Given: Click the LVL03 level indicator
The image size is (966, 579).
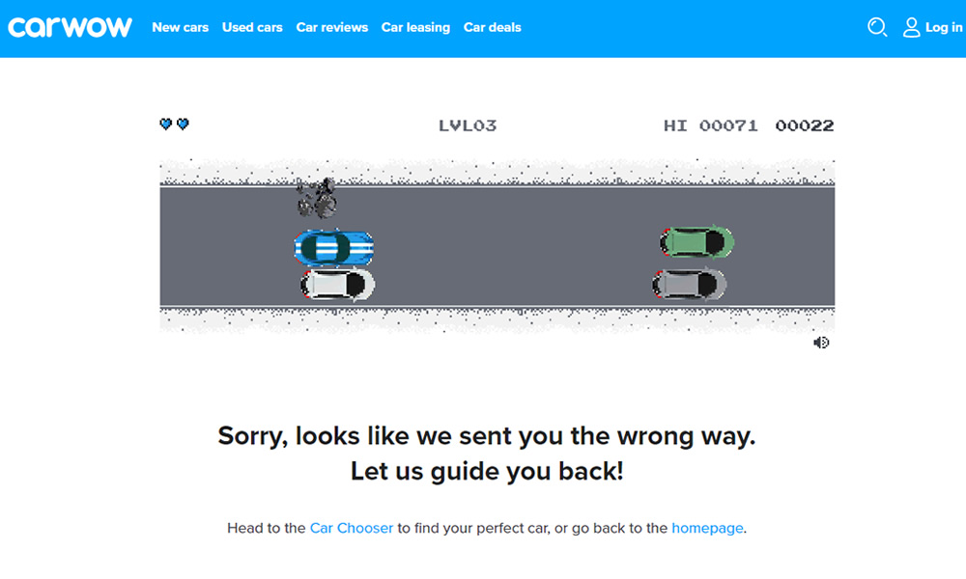Looking at the screenshot, I should point(468,125).
